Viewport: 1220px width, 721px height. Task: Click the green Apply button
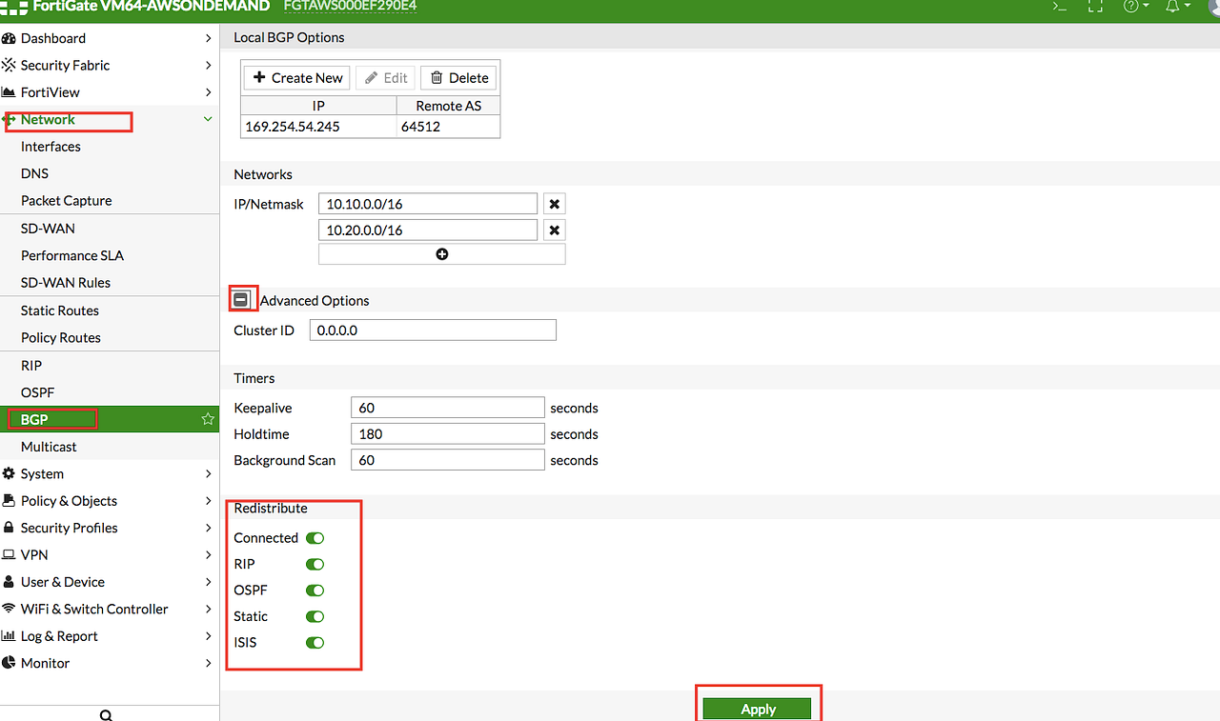tap(758, 709)
